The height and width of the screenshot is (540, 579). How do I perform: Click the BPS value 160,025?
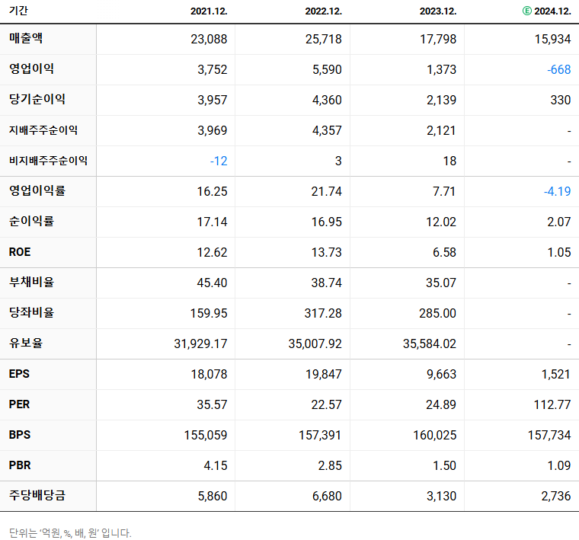pos(434,435)
